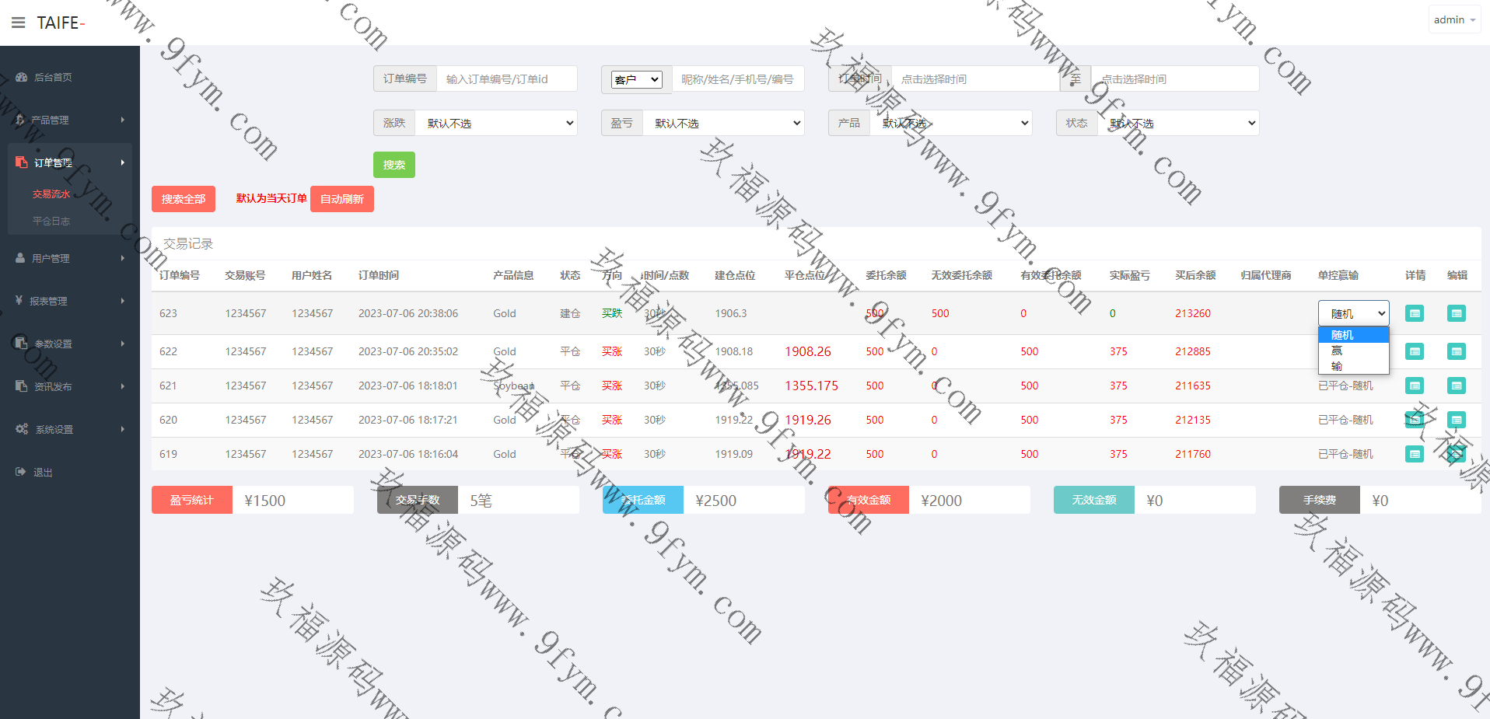This screenshot has width=1490, height=719.
Task: Click the hamburger menu icon beside TAIFE
Action: tap(19, 23)
